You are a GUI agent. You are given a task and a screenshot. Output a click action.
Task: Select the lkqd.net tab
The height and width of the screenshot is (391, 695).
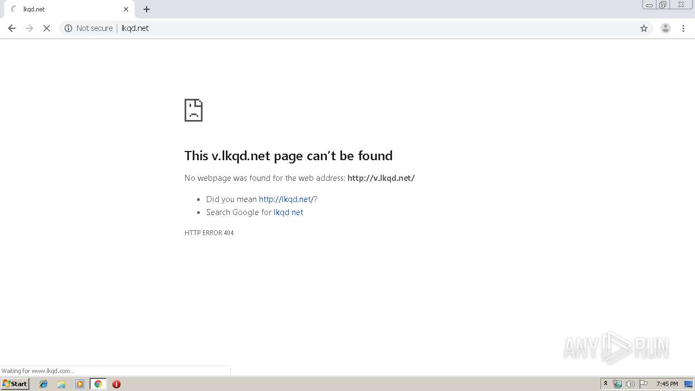click(x=69, y=9)
